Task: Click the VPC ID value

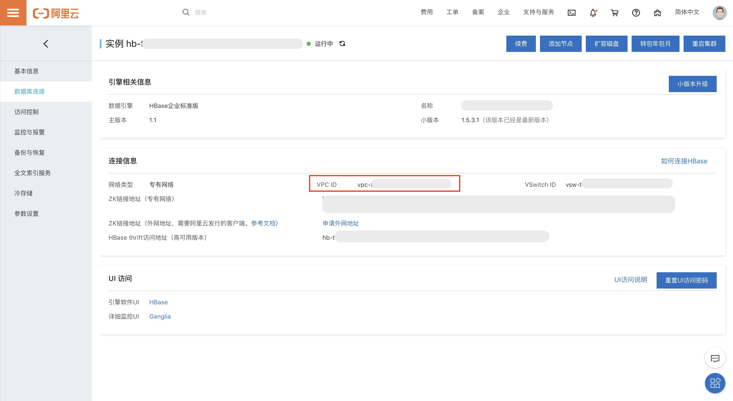Action: click(404, 184)
